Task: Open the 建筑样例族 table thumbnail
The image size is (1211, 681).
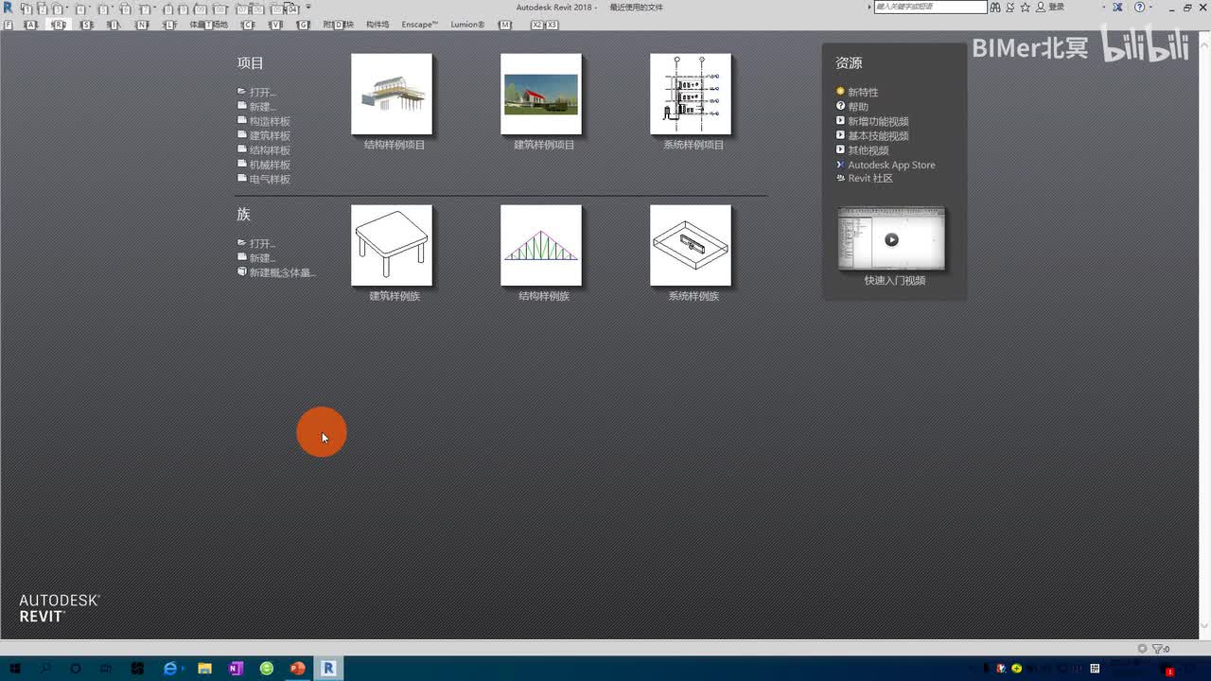Action: click(392, 245)
